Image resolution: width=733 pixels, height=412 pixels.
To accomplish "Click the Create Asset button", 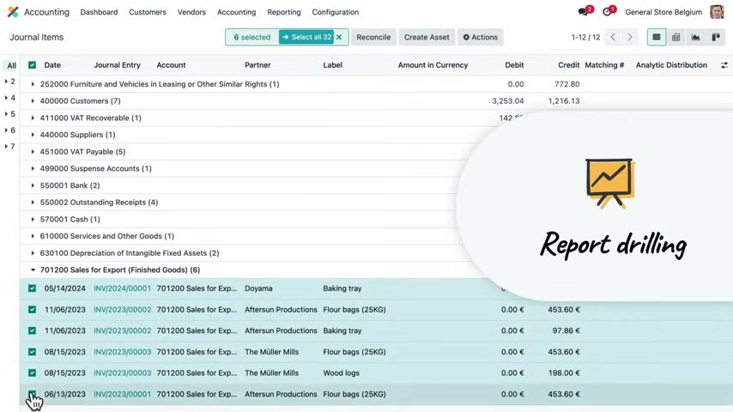I will click(427, 37).
